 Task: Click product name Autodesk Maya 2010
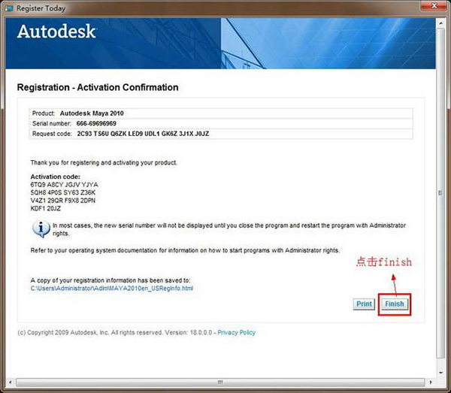(x=92, y=113)
